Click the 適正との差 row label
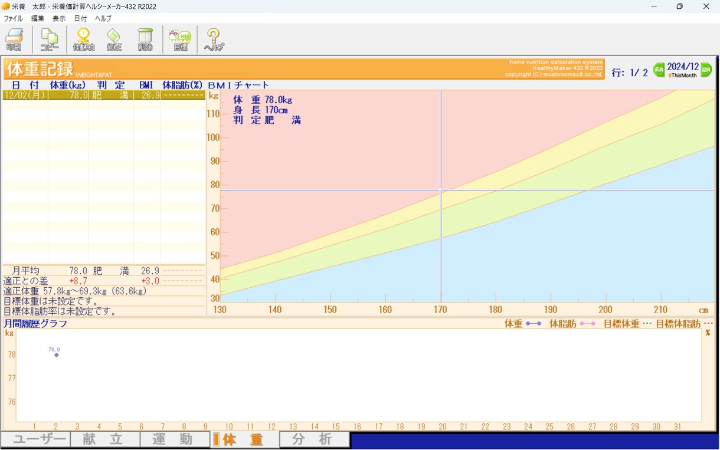Viewport: 720px width, 450px height. (26, 281)
